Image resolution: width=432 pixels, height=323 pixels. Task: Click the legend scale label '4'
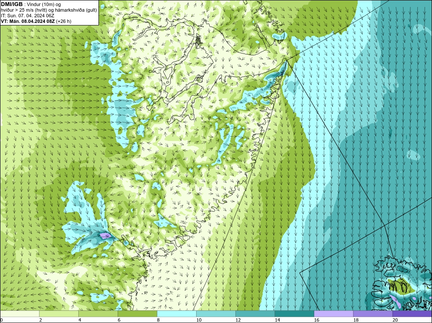pos(80,320)
